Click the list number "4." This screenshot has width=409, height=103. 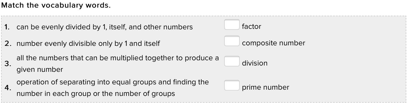pyautogui.click(x=8, y=88)
